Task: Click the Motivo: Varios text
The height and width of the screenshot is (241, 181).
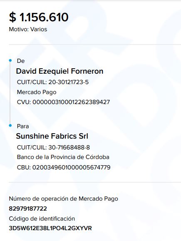Action: click(28, 29)
